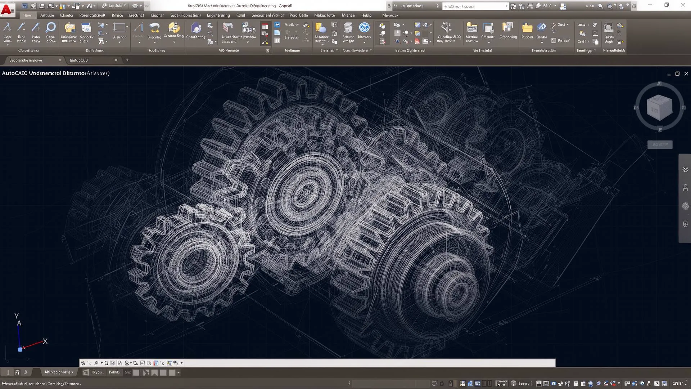Expand the 'Aleunda' rectangle dropdown

(x=120, y=42)
